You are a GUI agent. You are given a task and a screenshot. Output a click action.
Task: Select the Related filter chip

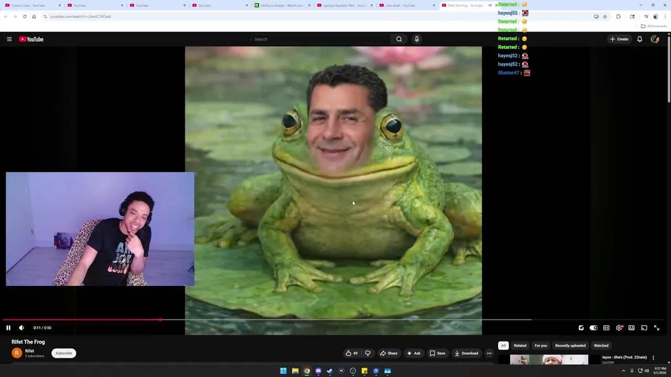coord(520,346)
